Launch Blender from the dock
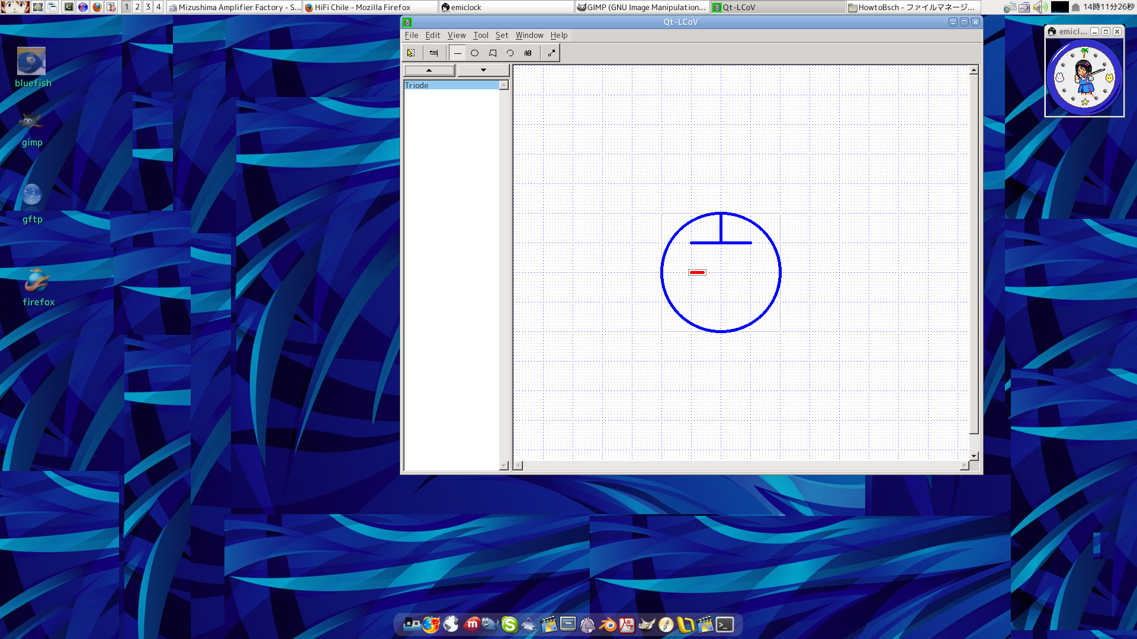 point(608,625)
